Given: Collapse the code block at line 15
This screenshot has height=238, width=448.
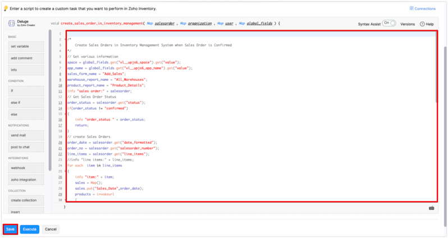Looking at the screenshot, I should tap(65, 114).
